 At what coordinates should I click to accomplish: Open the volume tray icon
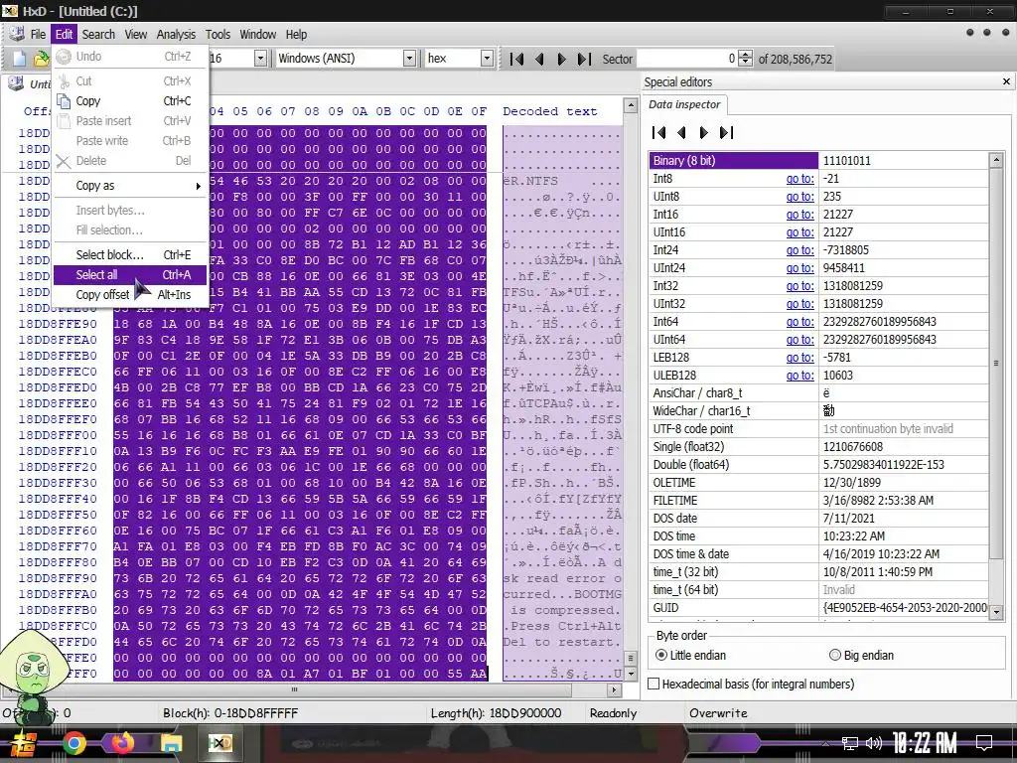tap(874, 743)
